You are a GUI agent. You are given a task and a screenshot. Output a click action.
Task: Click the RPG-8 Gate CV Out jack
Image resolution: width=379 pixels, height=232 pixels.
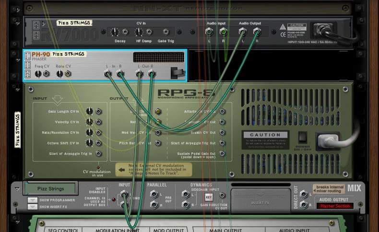point(158,111)
